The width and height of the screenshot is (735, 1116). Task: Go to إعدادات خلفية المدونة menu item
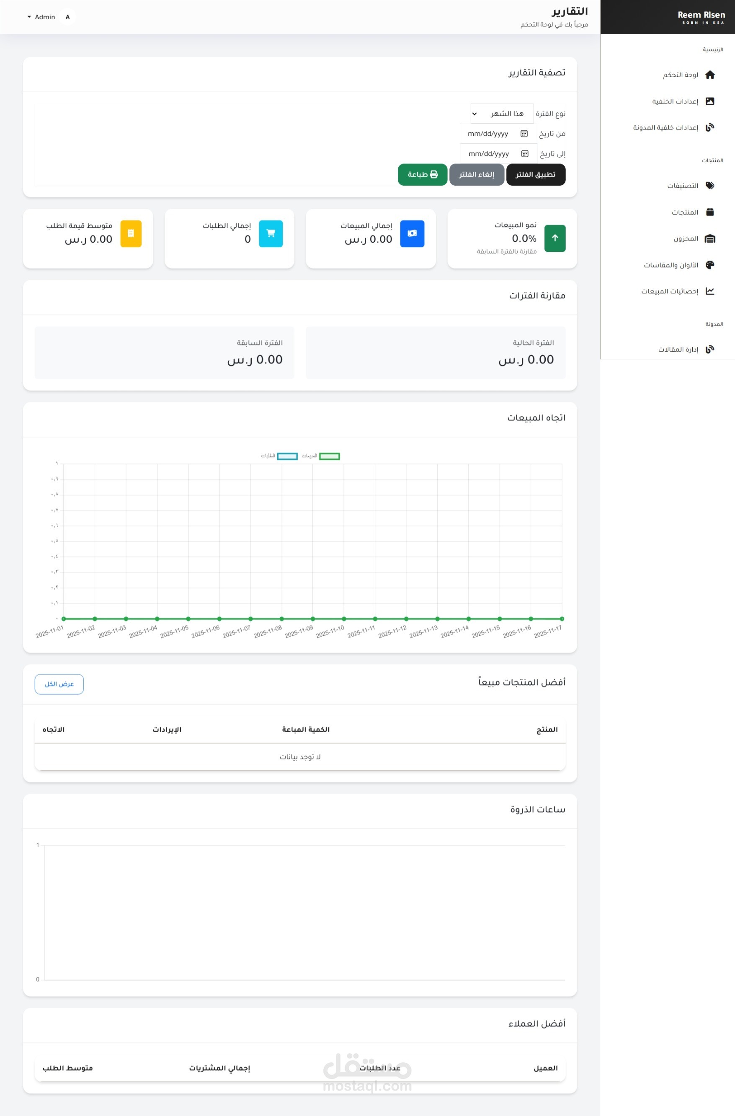coord(673,127)
